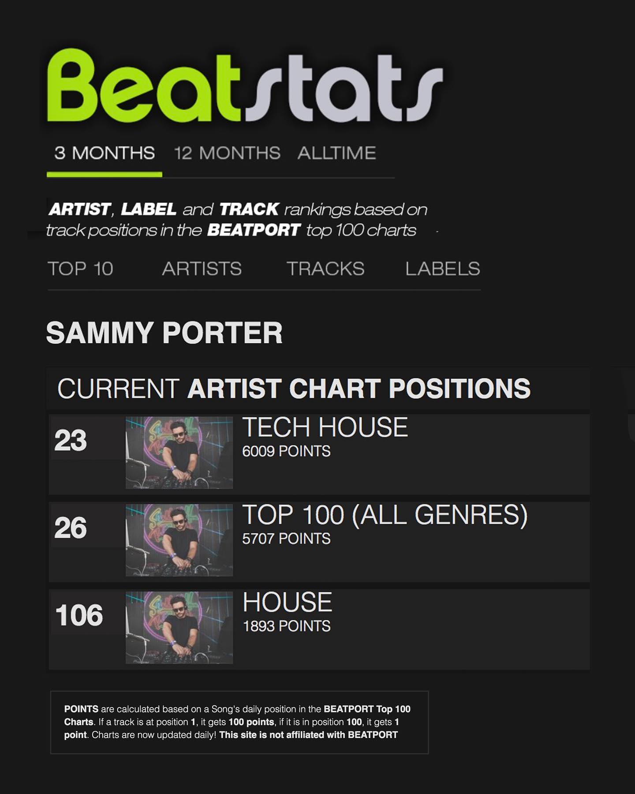The height and width of the screenshot is (794, 635).
Task: Click rank number 26
Action: pos(71,528)
